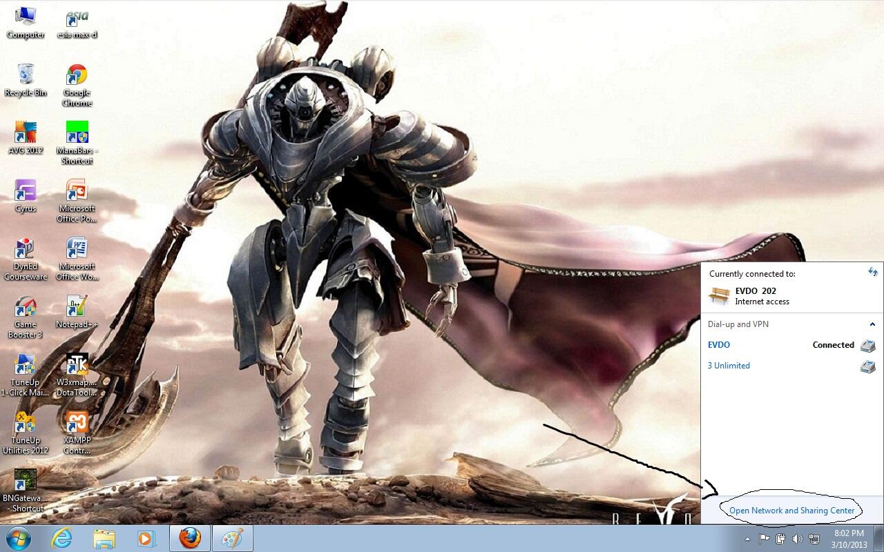The width and height of the screenshot is (884, 552).
Task: Launch Windows Media Player from taskbar
Action: (x=146, y=538)
